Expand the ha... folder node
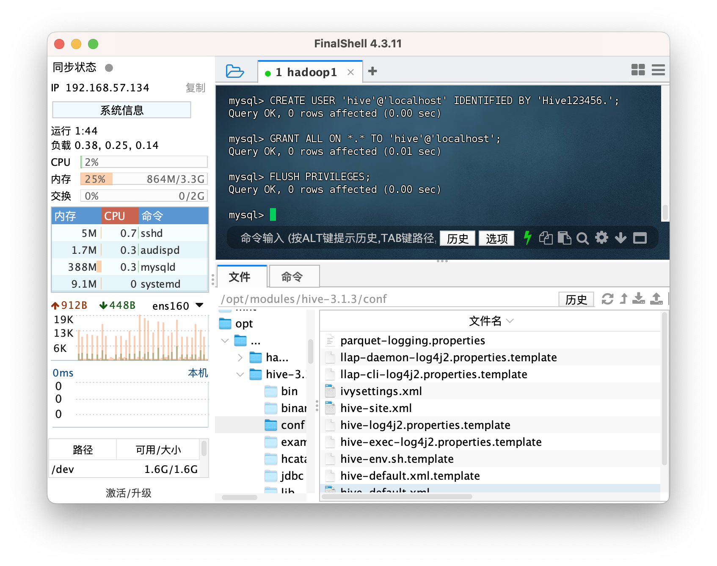The width and height of the screenshot is (717, 566). click(240, 357)
